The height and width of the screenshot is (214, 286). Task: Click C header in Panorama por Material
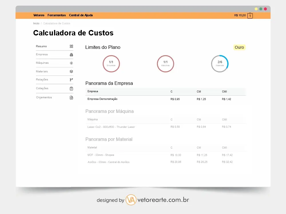(171, 148)
